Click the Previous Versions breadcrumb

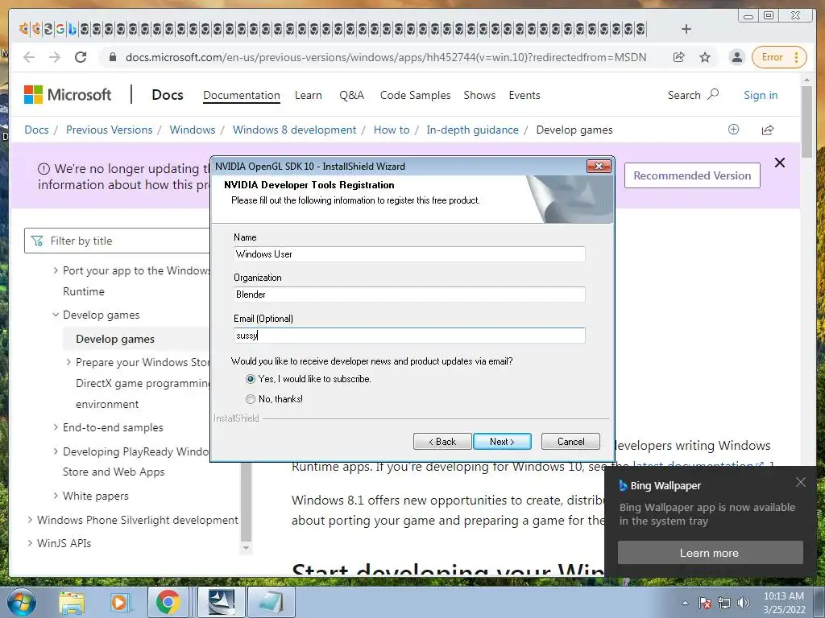click(109, 130)
